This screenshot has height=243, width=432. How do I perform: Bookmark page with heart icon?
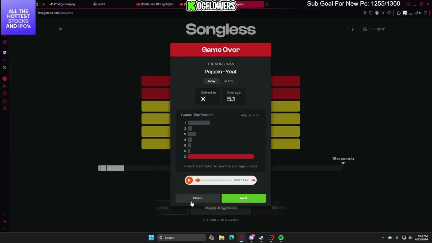(389, 13)
